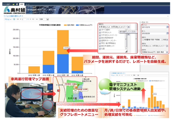This screenshot has width=173, height=119.
Task: Click the Okumura Corporation logo
Action: [x=14, y=10]
